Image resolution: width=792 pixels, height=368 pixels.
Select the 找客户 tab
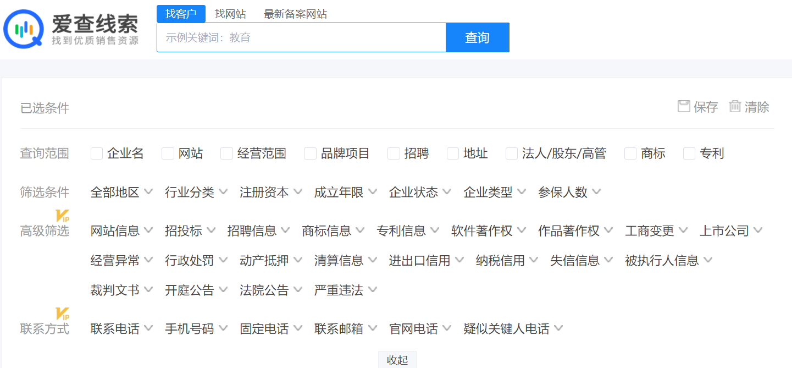click(x=181, y=14)
